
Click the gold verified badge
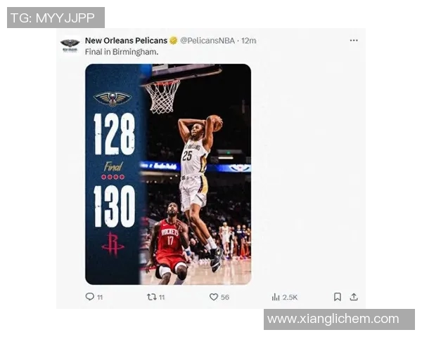tap(174, 41)
